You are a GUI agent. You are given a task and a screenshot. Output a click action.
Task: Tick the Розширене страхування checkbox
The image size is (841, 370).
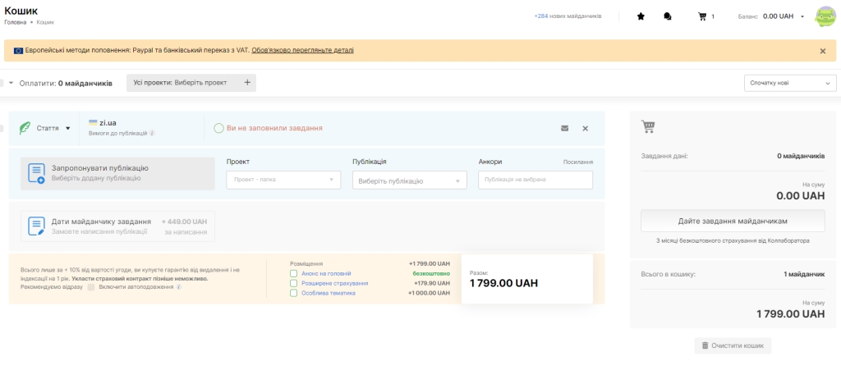click(293, 283)
